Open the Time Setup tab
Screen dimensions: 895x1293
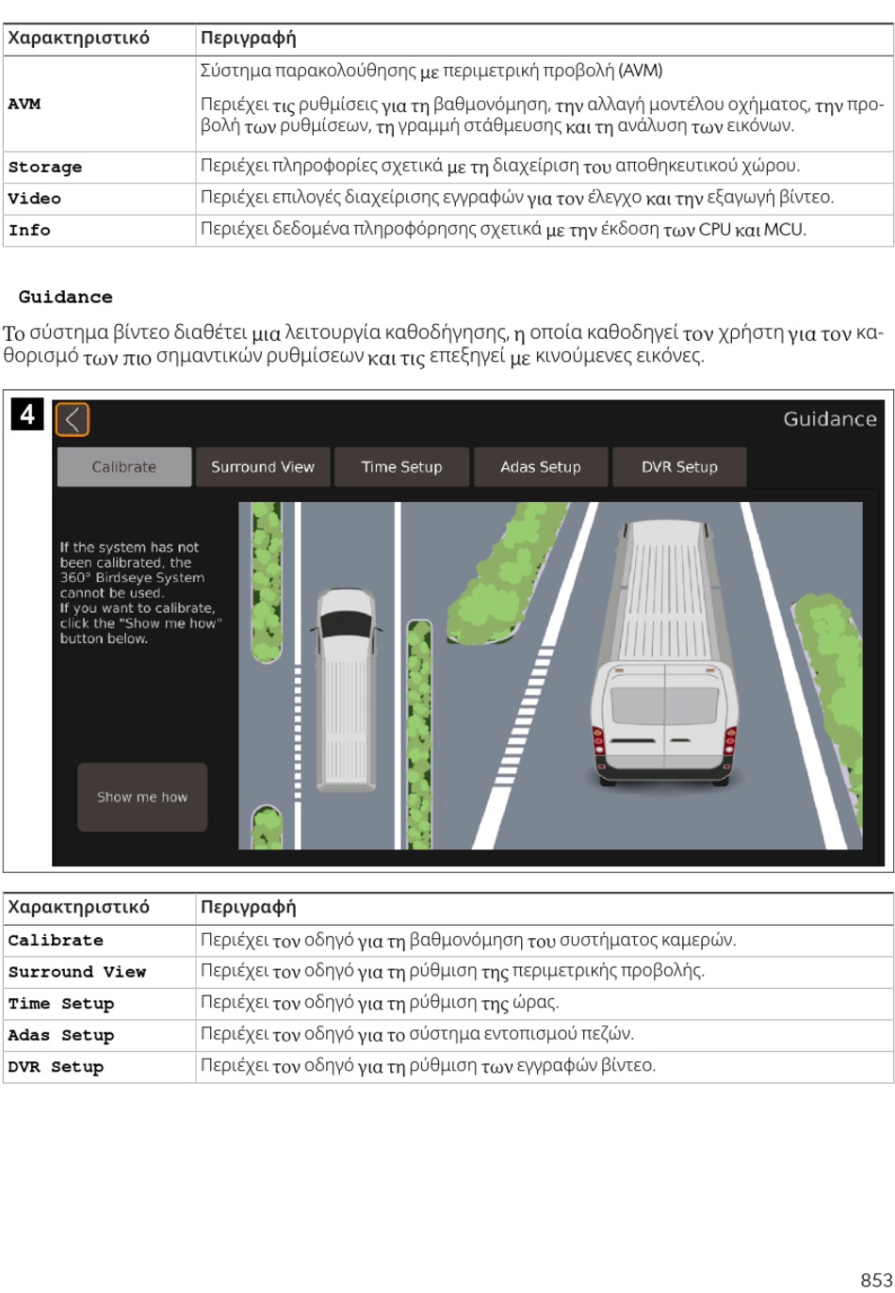click(401, 467)
